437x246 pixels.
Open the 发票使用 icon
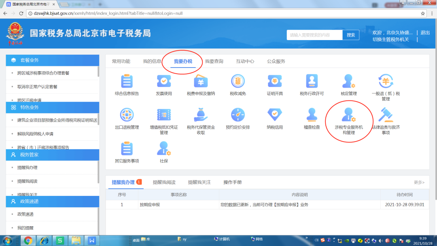(x=164, y=81)
